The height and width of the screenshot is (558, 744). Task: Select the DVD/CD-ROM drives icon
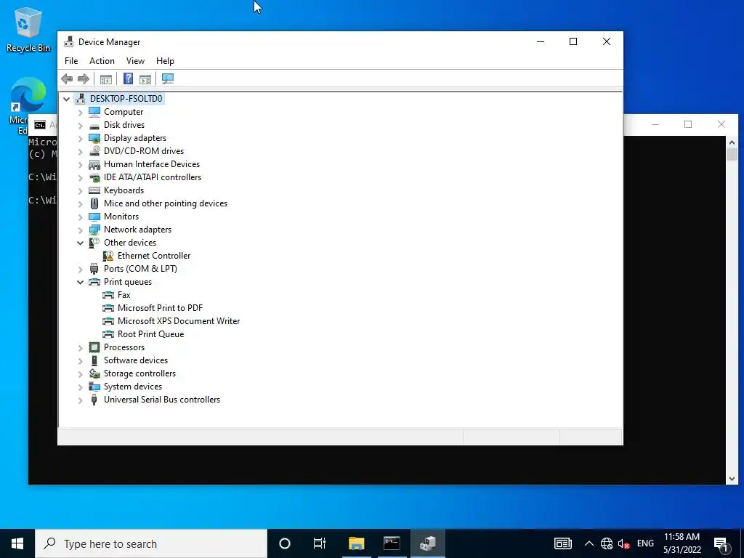[x=94, y=151]
